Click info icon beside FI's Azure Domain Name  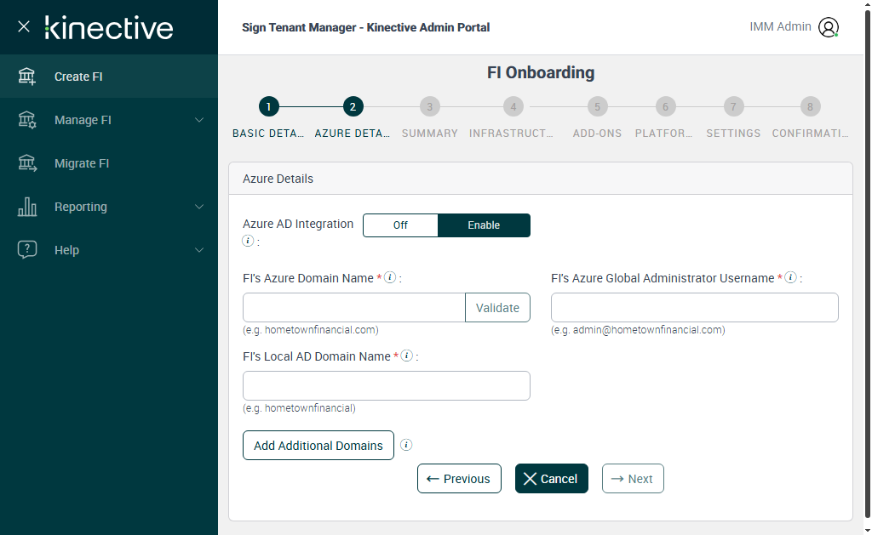390,277
